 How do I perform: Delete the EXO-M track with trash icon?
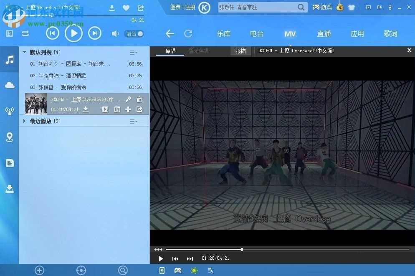click(x=139, y=99)
